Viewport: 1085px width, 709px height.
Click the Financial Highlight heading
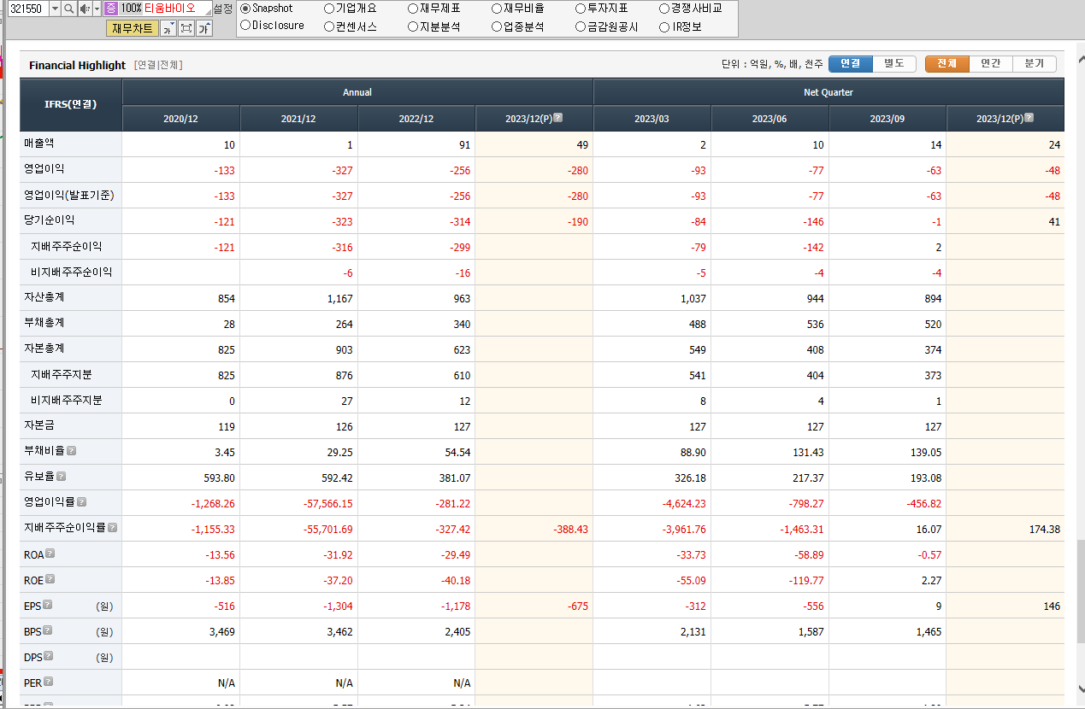(77, 65)
